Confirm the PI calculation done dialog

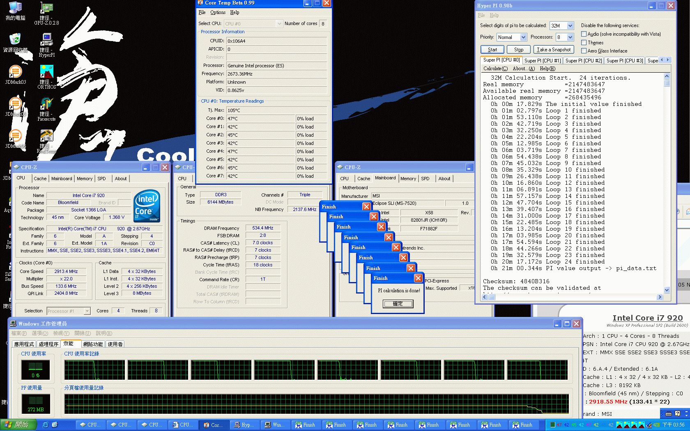(398, 304)
